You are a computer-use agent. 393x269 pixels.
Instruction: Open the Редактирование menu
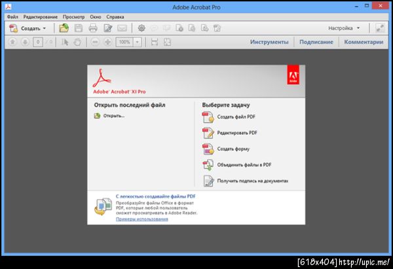click(x=41, y=17)
